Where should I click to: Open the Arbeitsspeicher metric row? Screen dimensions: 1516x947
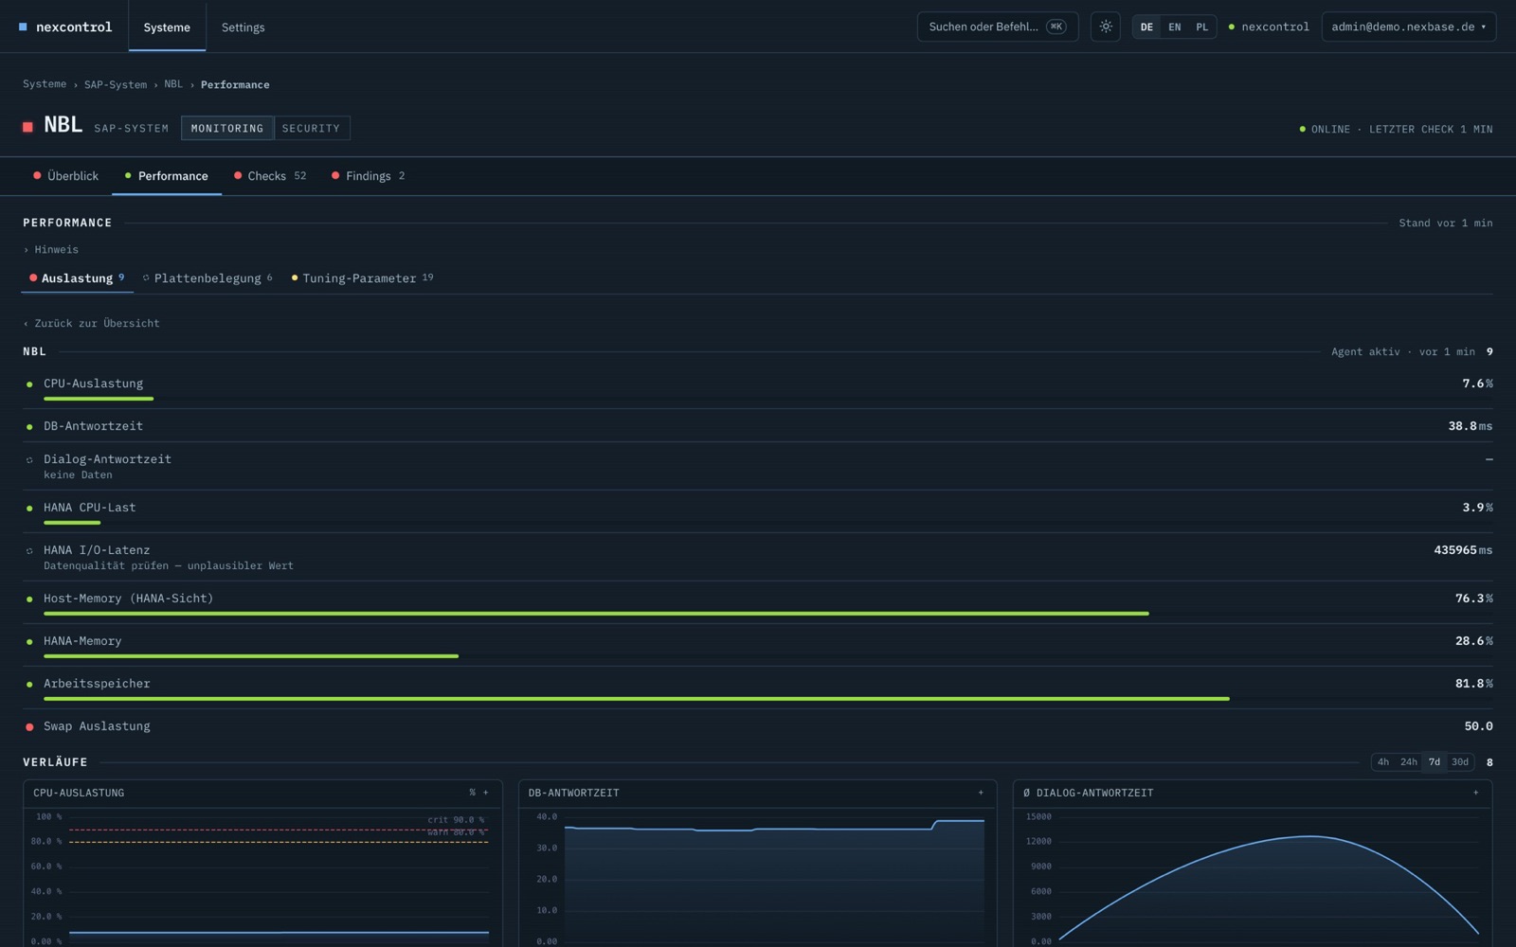[x=758, y=688]
